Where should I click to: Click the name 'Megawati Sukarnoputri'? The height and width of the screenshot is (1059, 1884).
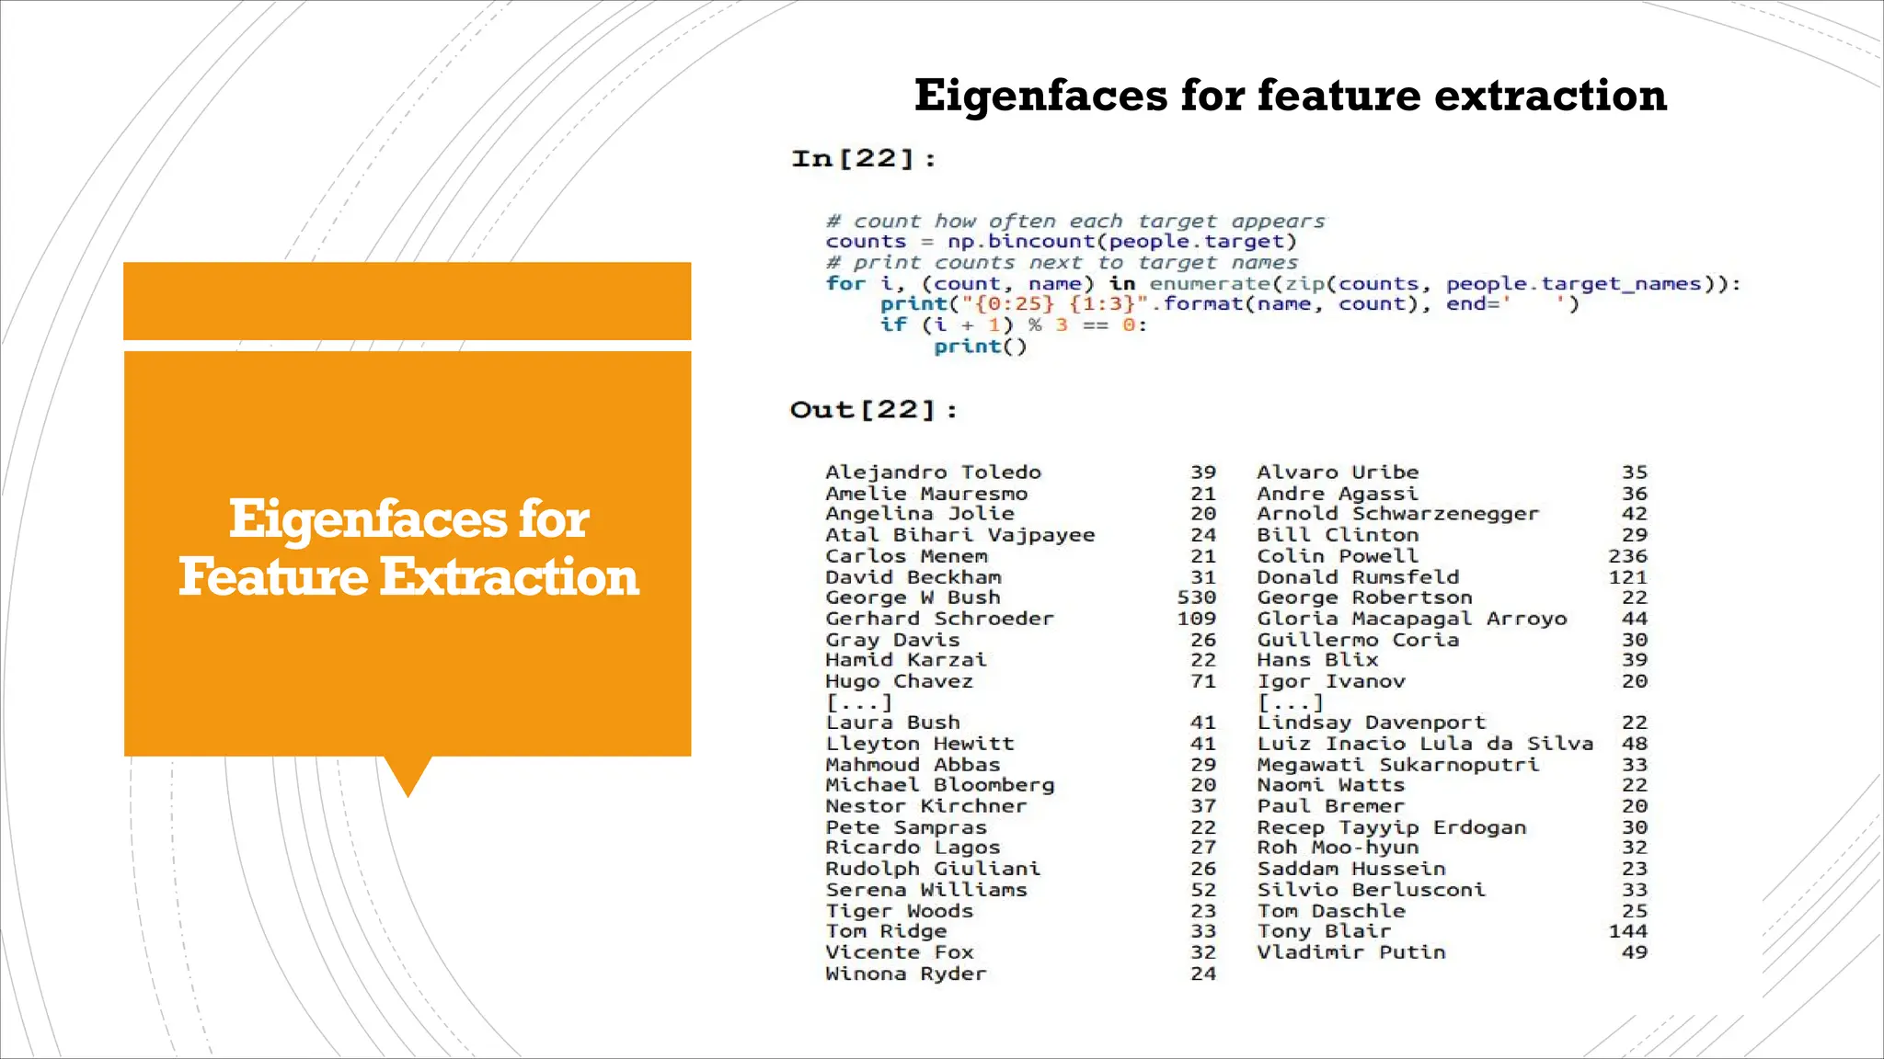(x=1398, y=765)
